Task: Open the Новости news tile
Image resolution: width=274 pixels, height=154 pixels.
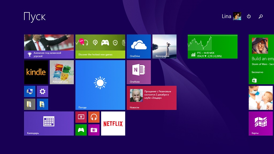Action: click(x=152, y=98)
